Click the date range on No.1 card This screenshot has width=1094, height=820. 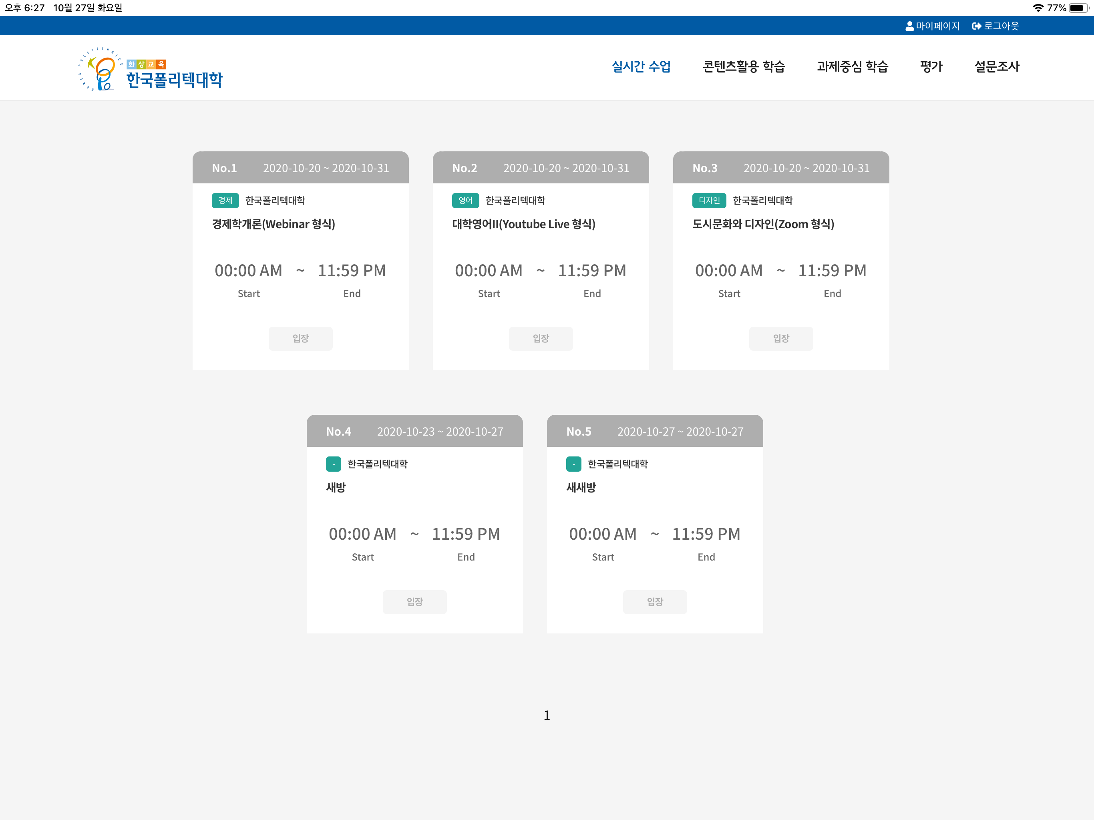(326, 168)
